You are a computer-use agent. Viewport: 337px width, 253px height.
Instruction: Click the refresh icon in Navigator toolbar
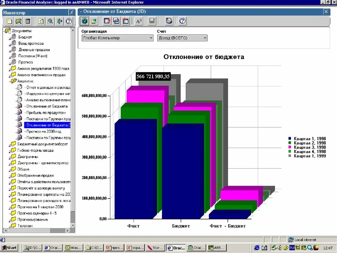(41, 21)
